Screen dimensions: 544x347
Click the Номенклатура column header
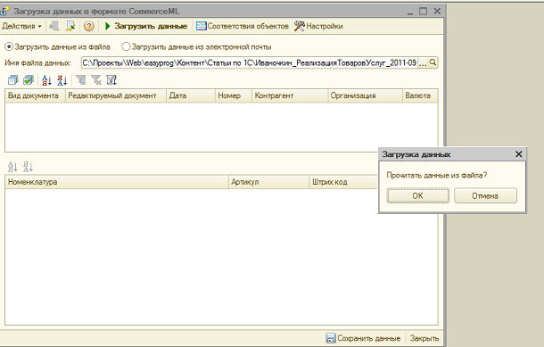pyautogui.click(x=117, y=182)
